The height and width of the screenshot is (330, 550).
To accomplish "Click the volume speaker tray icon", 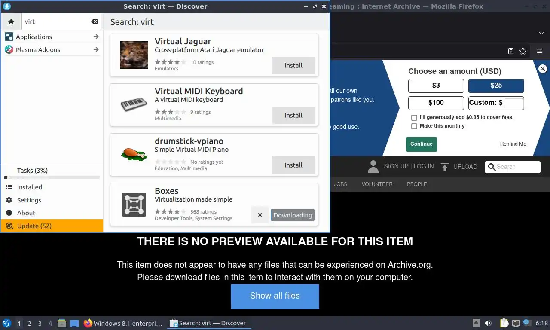I will 488,323.
